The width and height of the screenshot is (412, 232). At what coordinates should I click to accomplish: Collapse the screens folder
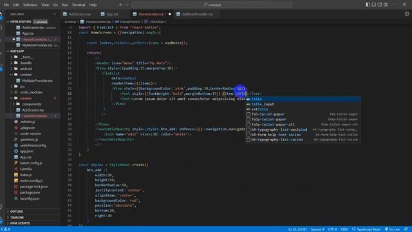(26, 99)
